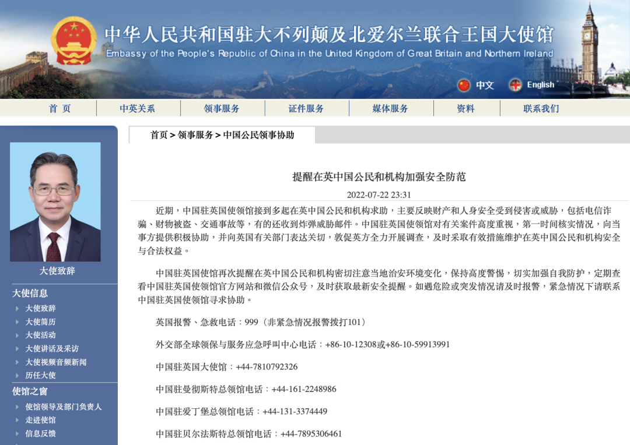Click the article title 提醒在英中国公民和机构加强安全防范
This screenshot has width=630, height=445.
coord(379,177)
